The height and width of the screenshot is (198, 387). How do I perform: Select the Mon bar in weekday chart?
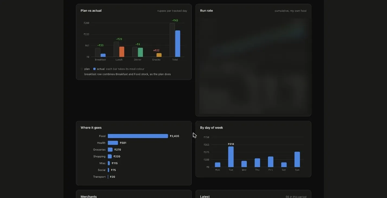pyautogui.click(x=218, y=165)
